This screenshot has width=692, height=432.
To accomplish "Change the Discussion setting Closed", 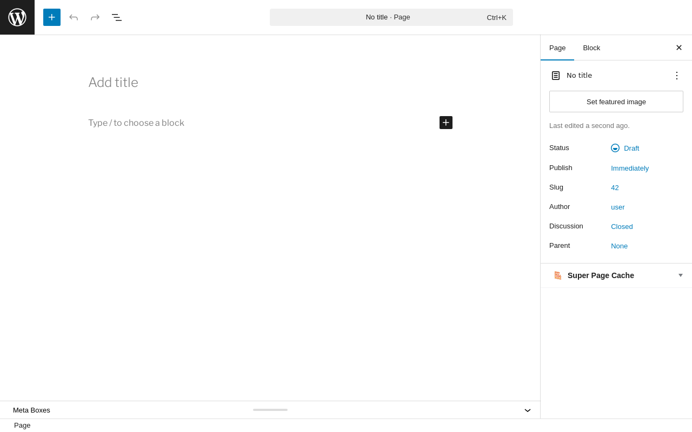I will [x=622, y=226].
